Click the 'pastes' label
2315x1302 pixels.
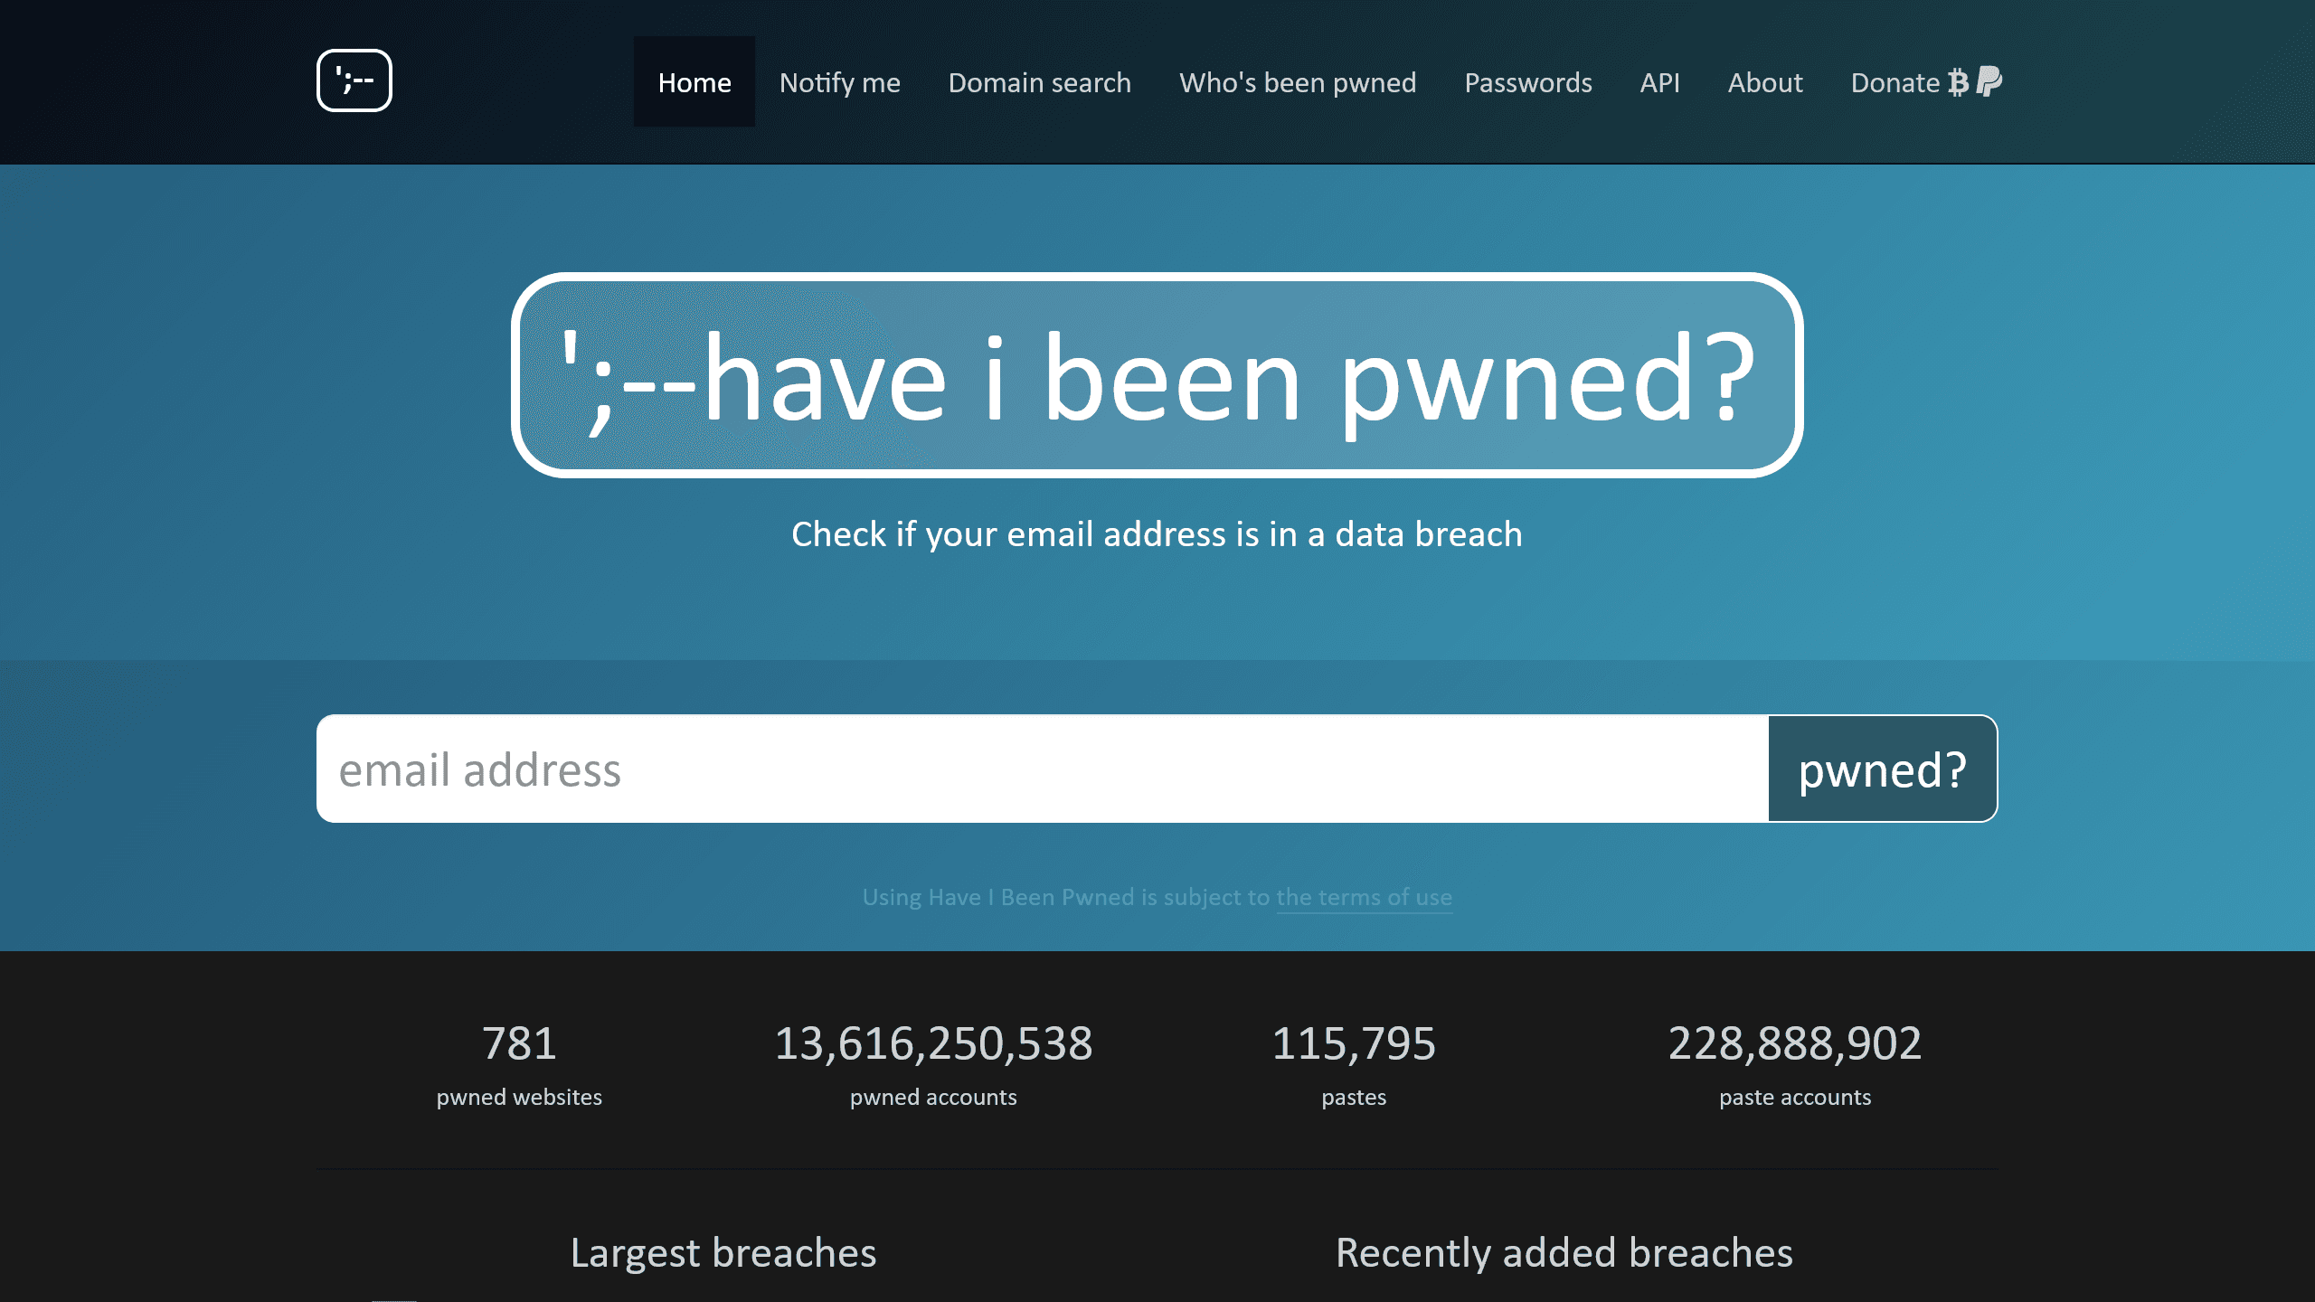1354,1098
